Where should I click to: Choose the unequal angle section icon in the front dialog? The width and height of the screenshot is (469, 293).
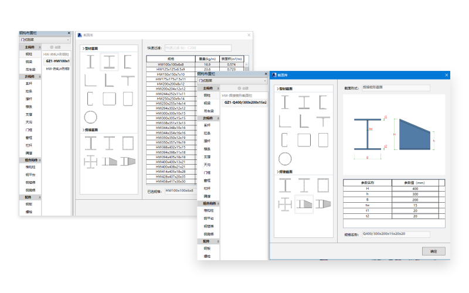pos(304,121)
